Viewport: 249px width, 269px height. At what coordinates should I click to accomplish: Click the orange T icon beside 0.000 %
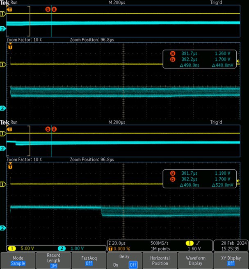[110, 248]
